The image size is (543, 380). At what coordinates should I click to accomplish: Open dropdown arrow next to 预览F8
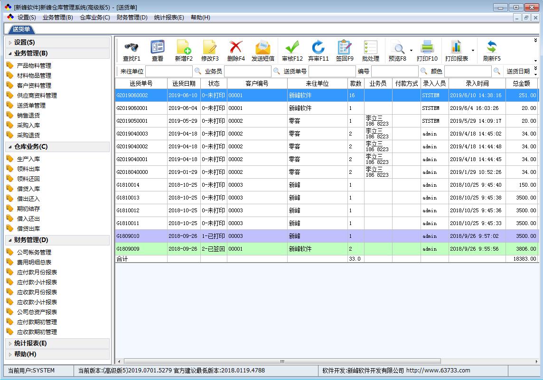[x=411, y=50]
